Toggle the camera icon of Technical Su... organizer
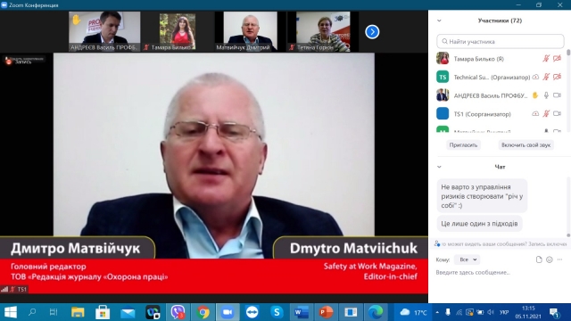 557,77
